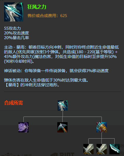Select the purple Cloak of Agility icon
The height and width of the screenshot is (156, 124).
pos(23,127)
